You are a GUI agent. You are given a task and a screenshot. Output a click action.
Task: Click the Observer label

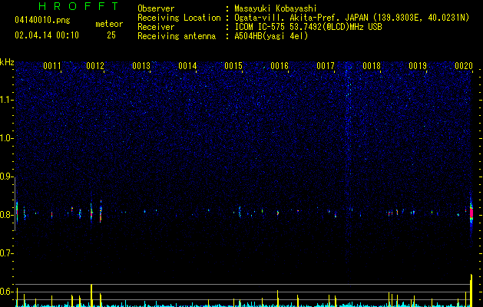[x=156, y=8]
